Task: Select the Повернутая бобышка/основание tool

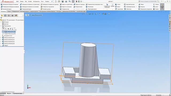Action: coord(10,7)
